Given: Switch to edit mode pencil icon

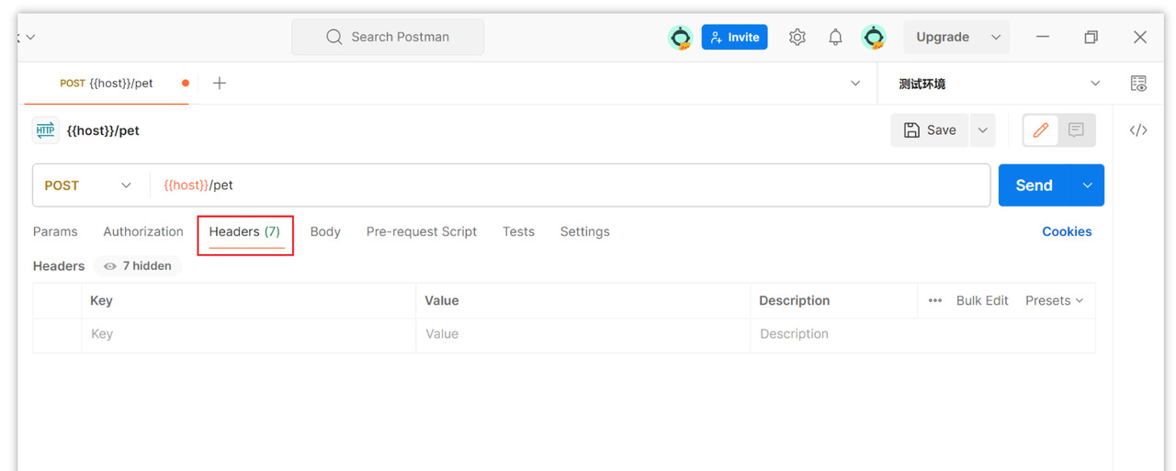Looking at the screenshot, I should [x=1041, y=130].
